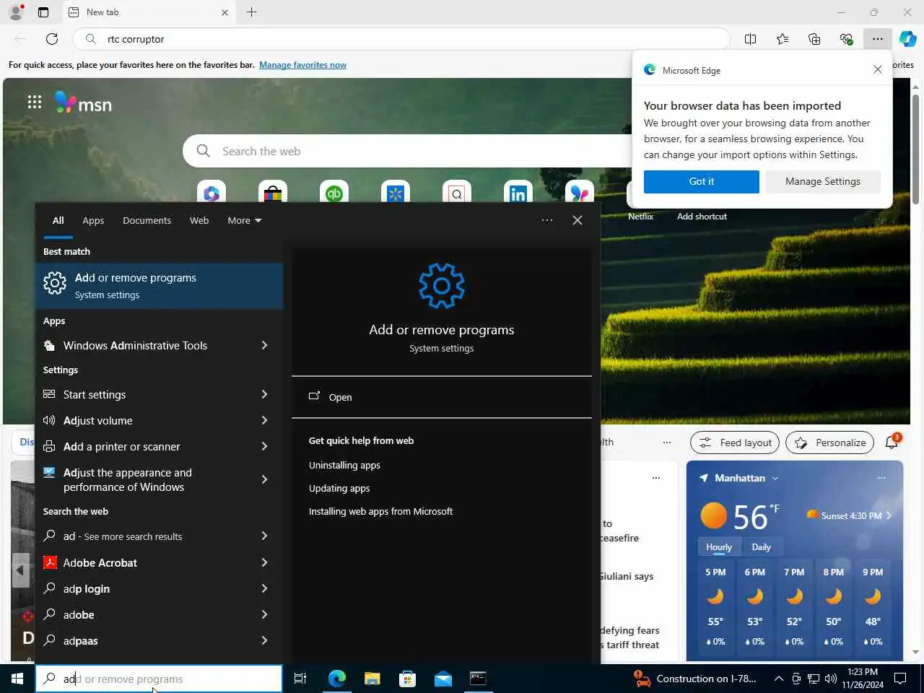The image size is (924, 693).
Task: Close the Windows search panel
Action: (577, 220)
